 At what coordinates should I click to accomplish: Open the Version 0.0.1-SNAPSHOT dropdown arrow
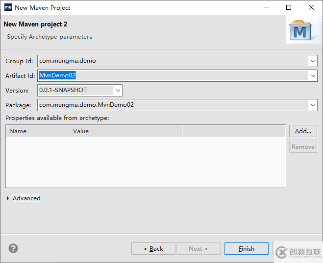click(x=118, y=90)
